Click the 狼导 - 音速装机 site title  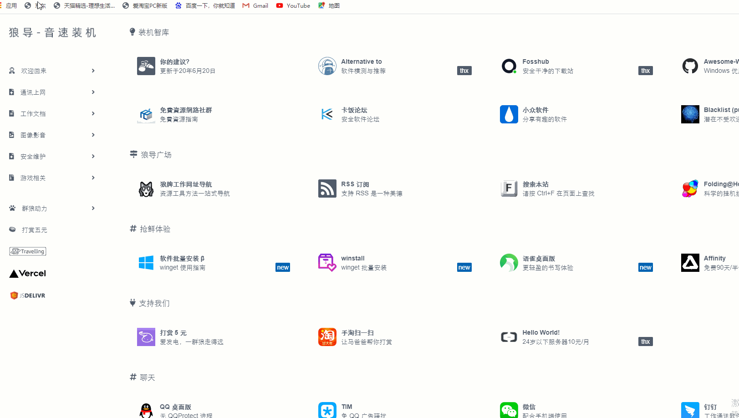click(x=52, y=33)
